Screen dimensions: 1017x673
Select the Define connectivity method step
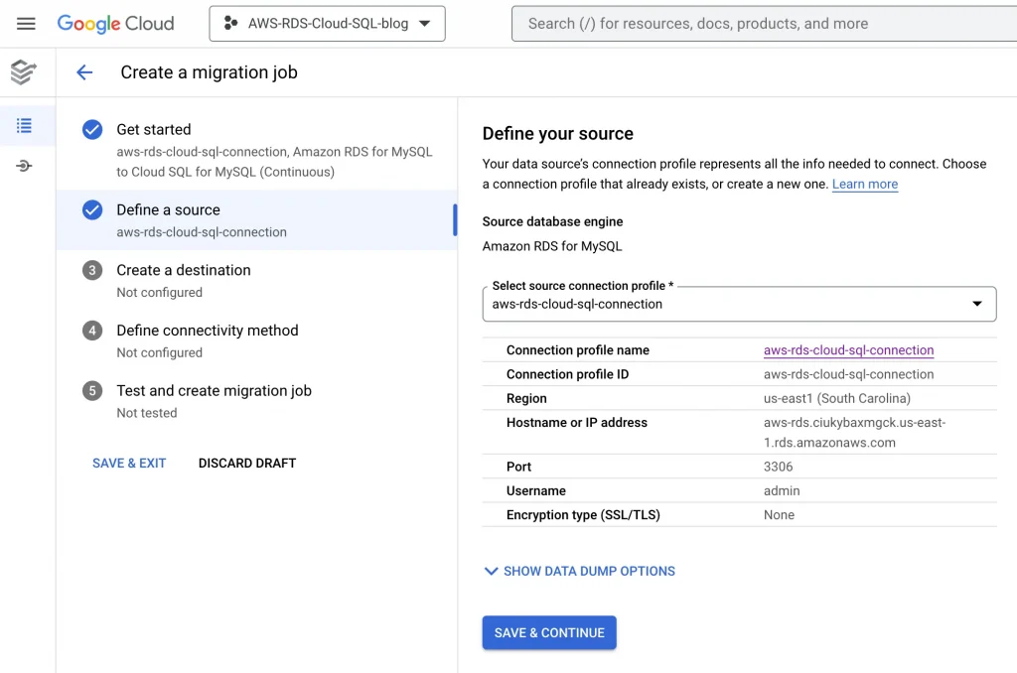tap(257, 340)
